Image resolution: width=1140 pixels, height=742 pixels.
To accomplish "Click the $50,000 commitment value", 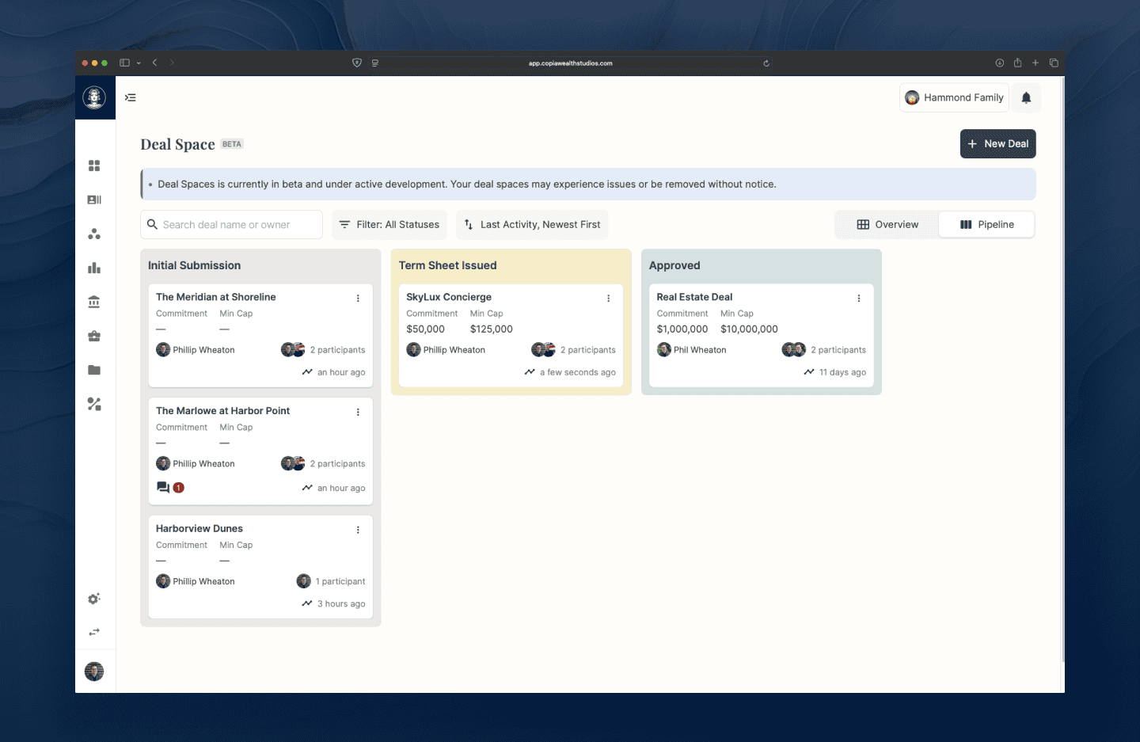I will [x=425, y=329].
